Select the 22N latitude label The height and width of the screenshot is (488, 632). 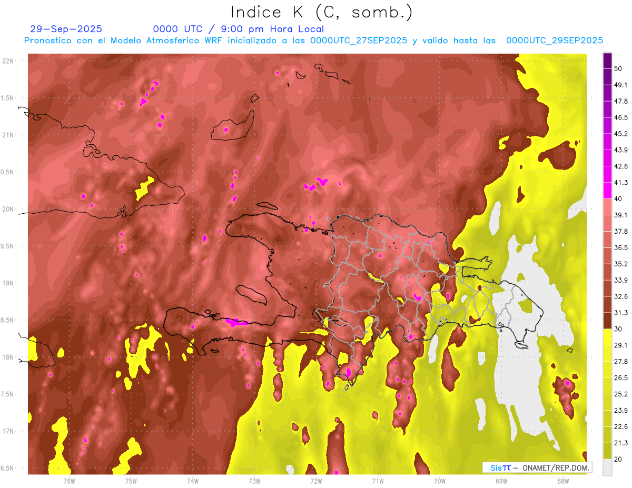tap(9, 61)
